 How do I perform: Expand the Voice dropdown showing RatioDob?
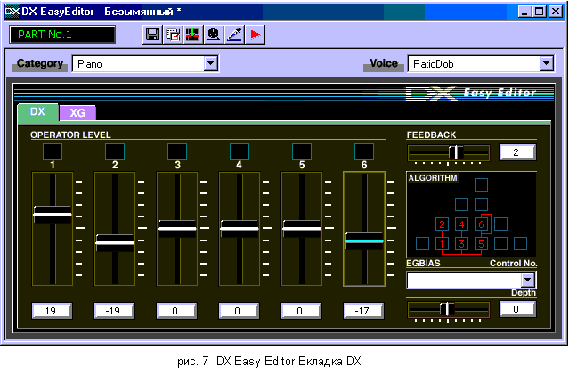547,64
